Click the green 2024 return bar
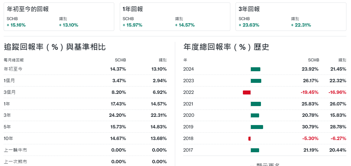 click(255, 69)
